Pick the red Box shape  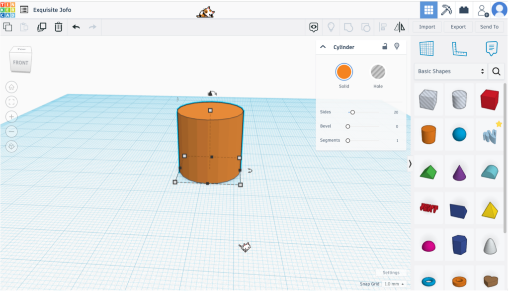(x=490, y=99)
